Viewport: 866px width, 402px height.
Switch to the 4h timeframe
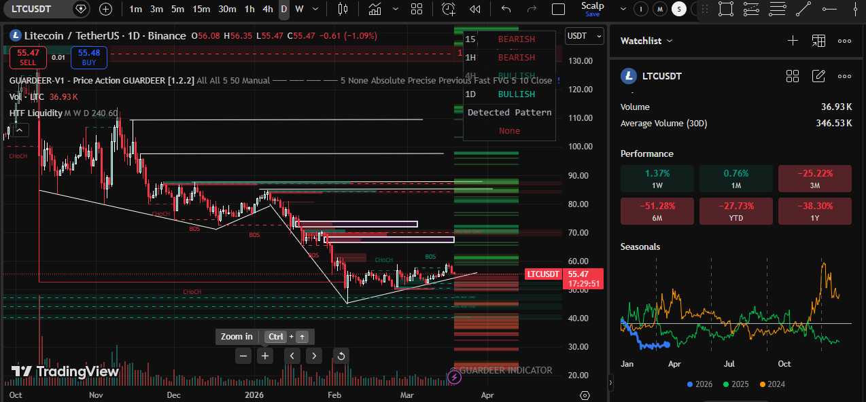point(266,9)
